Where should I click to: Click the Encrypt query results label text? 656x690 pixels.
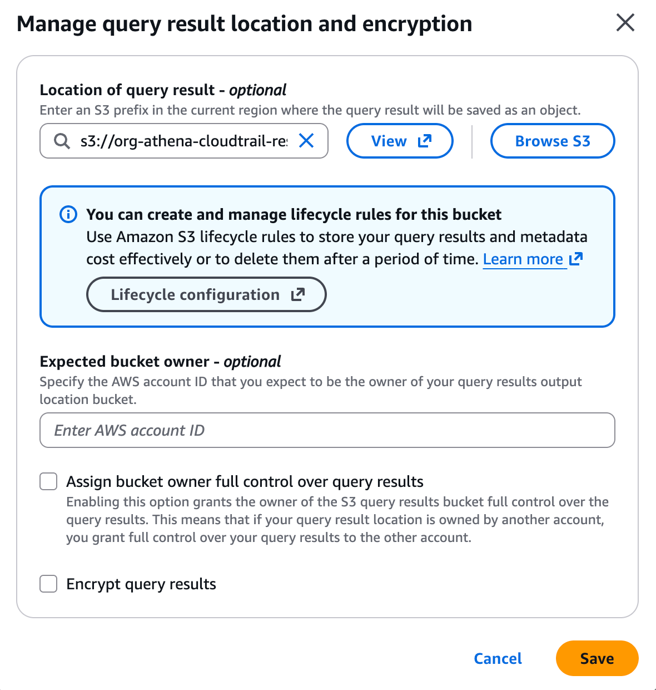pos(141,584)
